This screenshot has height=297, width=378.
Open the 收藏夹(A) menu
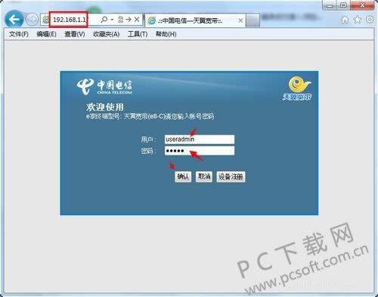click(106, 34)
